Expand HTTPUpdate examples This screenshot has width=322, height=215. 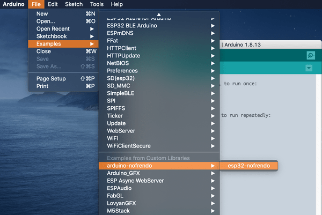[159, 56]
